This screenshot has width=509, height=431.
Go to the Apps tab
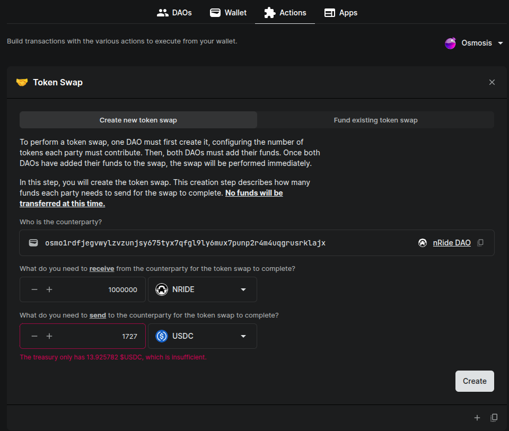pyautogui.click(x=341, y=13)
